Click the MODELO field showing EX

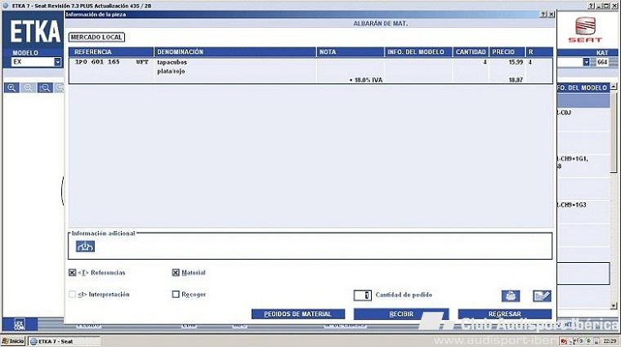coord(33,62)
